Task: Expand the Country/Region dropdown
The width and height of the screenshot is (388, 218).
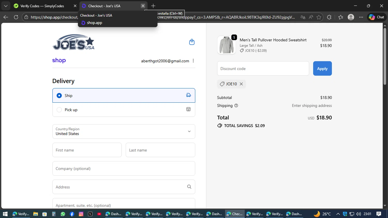Action: (x=124, y=131)
